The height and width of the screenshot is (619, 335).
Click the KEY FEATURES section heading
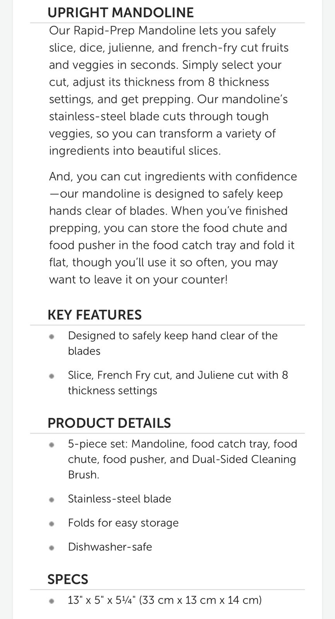click(94, 315)
